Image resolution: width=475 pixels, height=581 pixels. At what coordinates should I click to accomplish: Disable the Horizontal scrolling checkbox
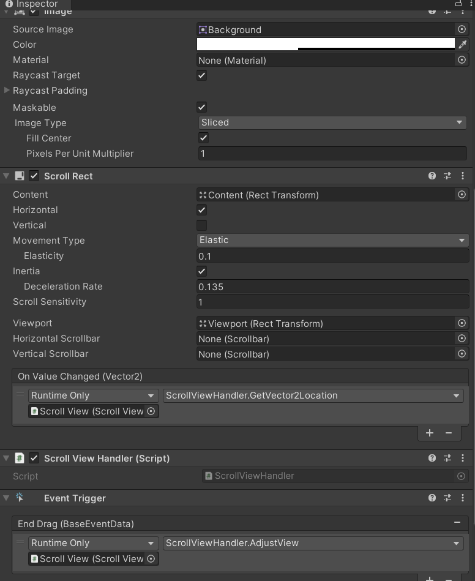[201, 210]
